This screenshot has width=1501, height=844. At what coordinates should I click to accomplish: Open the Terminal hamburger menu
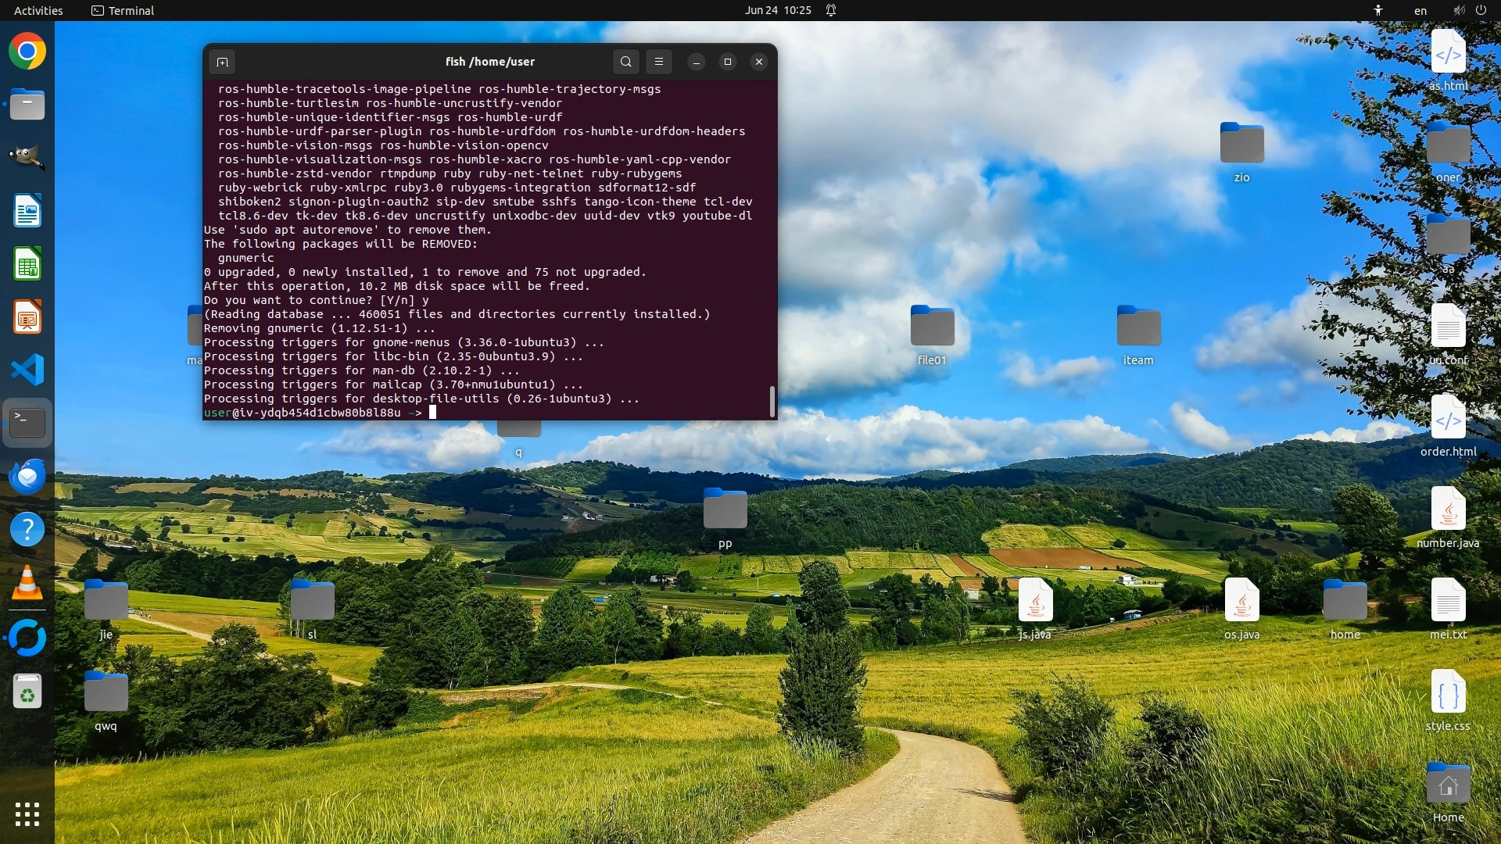658,62
